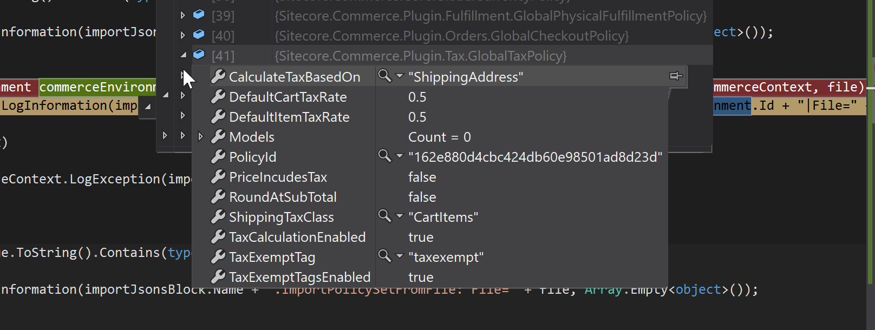
Task: Select the TaxCalculationEnabled property name
Action: (x=297, y=237)
